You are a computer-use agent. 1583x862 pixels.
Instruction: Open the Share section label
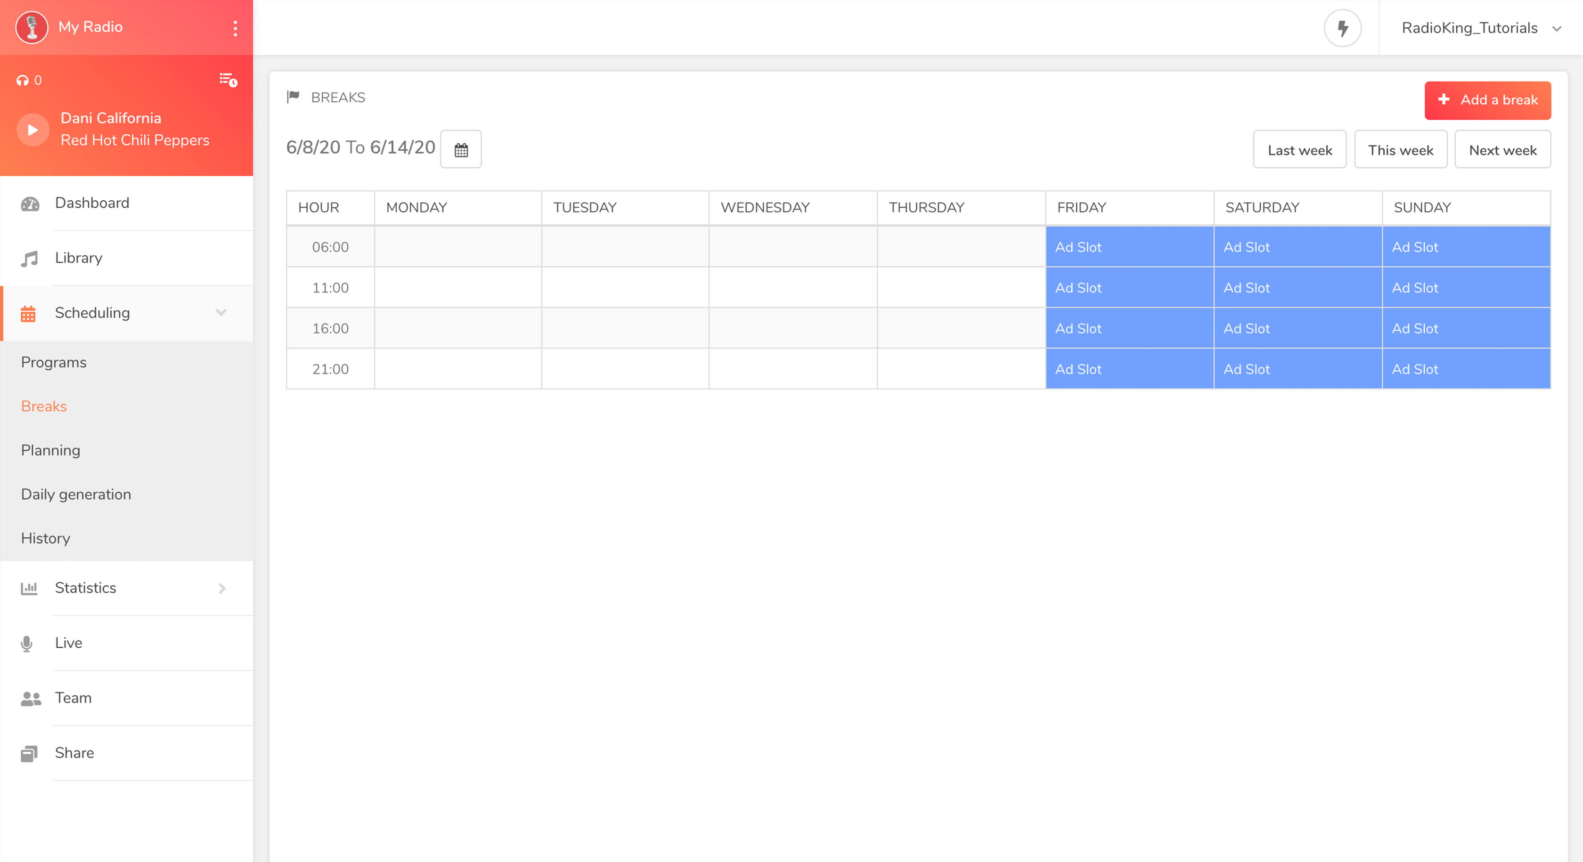74,753
